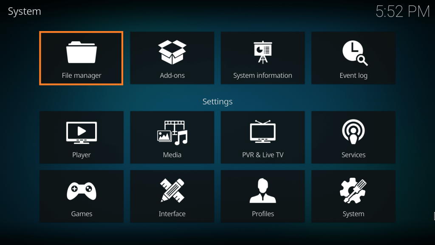Open the Media settings icon
This screenshot has width=435, height=245.
[172, 133]
